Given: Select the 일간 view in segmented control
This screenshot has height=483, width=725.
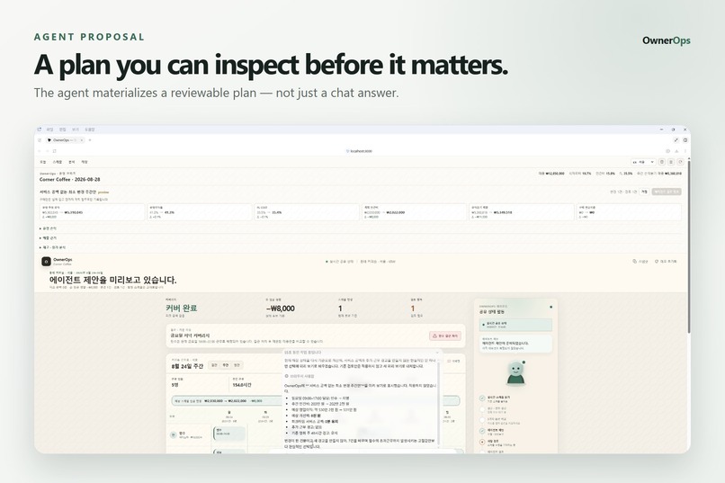Looking at the screenshot, I should (214, 365).
